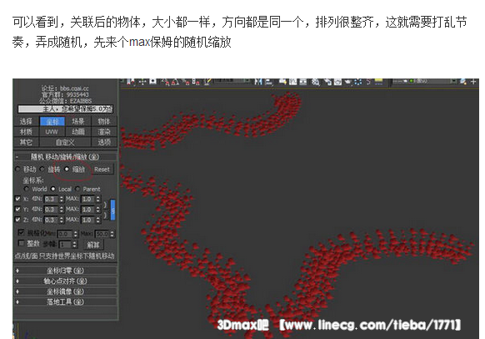The height and width of the screenshot is (339, 485).
Task: Choose Parent coordinate system radio
Action: [x=77, y=189]
